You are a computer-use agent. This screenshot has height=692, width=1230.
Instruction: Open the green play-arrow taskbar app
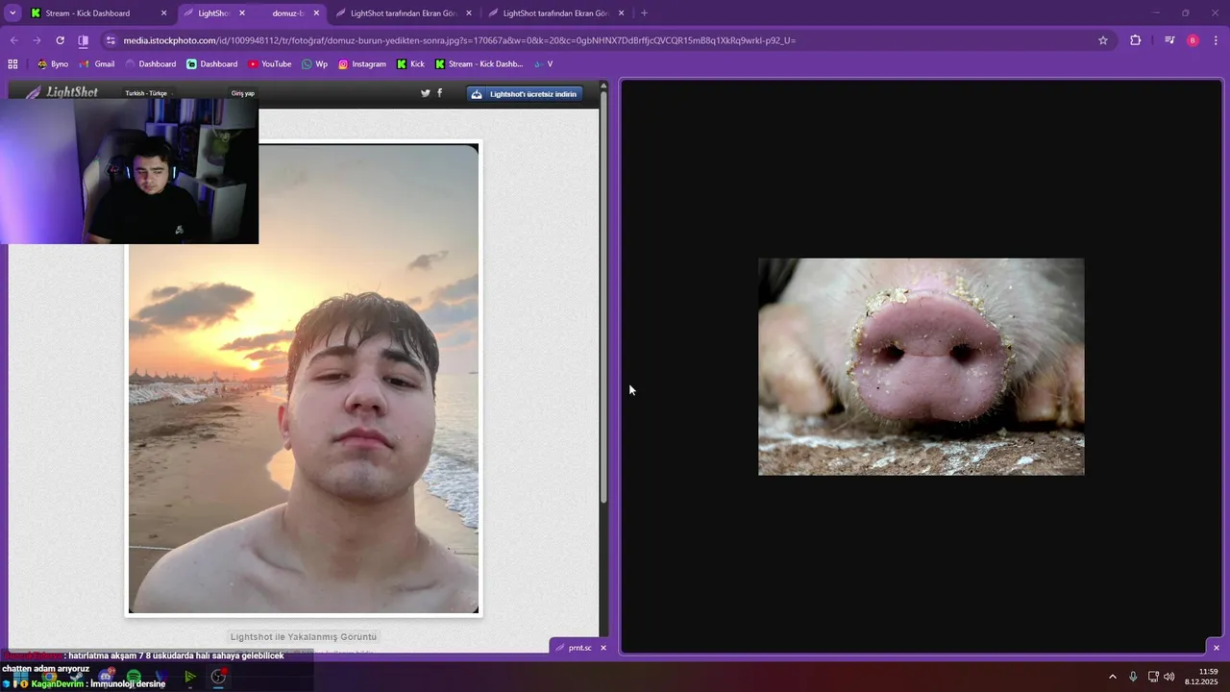[190, 677]
